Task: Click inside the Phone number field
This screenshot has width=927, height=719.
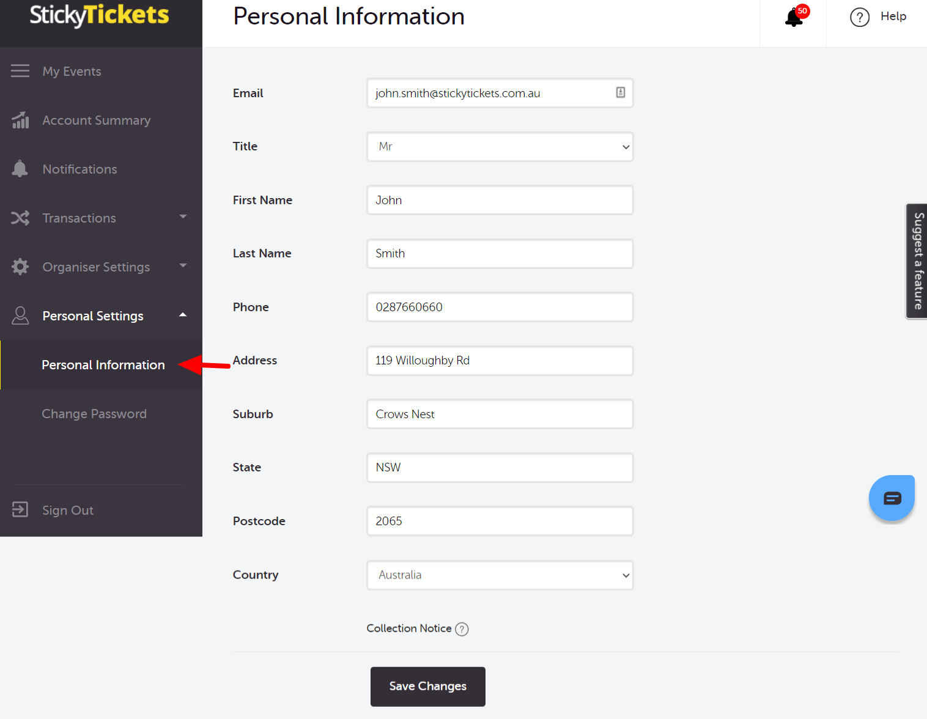Action: click(x=500, y=307)
